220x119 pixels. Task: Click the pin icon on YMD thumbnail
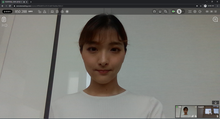[x=193, y=116]
